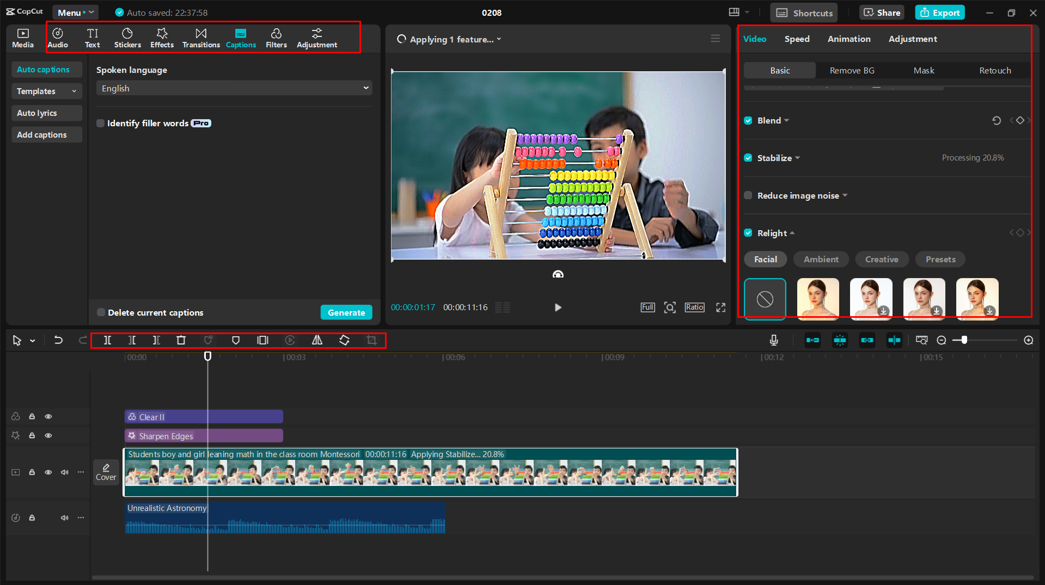Switch to the Remove BG tab

point(852,70)
